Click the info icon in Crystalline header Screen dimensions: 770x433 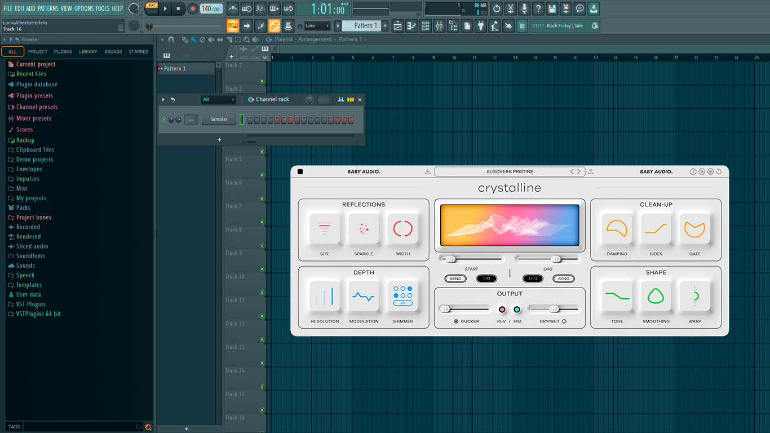coord(693,172)
